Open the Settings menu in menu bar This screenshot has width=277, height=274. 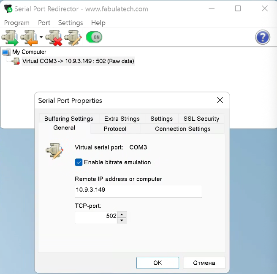(x=71, y=23)
